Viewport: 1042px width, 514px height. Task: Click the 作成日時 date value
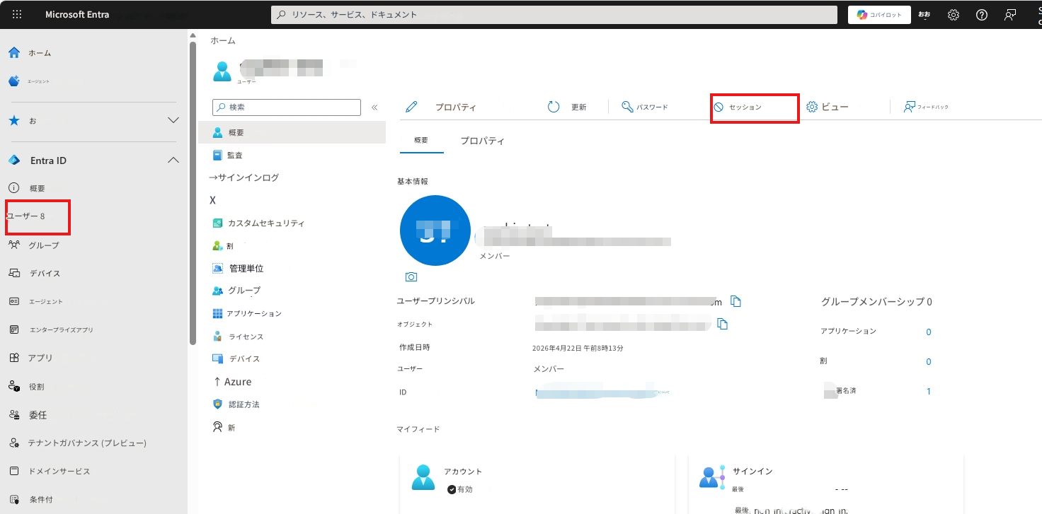point(578,348)
